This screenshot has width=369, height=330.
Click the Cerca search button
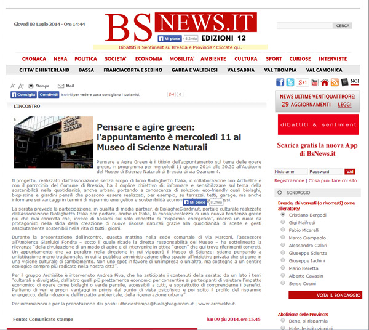[343, 26]
